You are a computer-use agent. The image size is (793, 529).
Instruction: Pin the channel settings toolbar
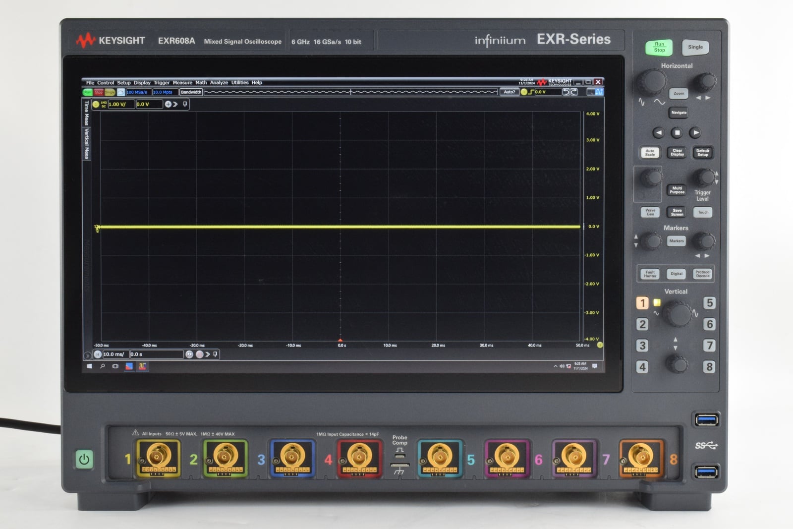point(185,104)
